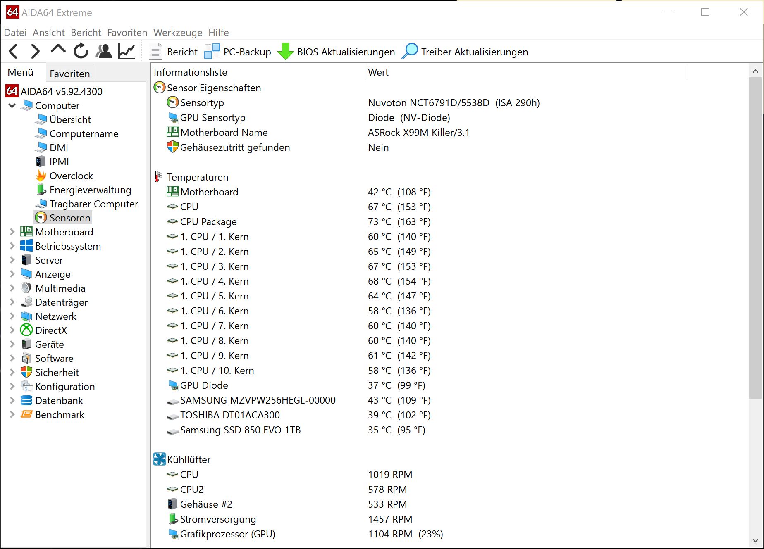Click BIOS Aktualisierungen
The width and height of the screenshot is (764, 549).
tap(336, 52)
